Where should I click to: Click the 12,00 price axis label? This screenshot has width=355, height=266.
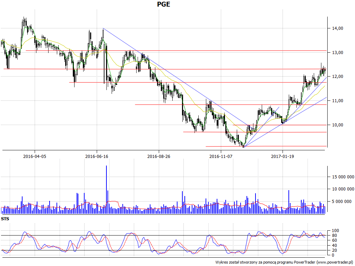coord(337,77)
